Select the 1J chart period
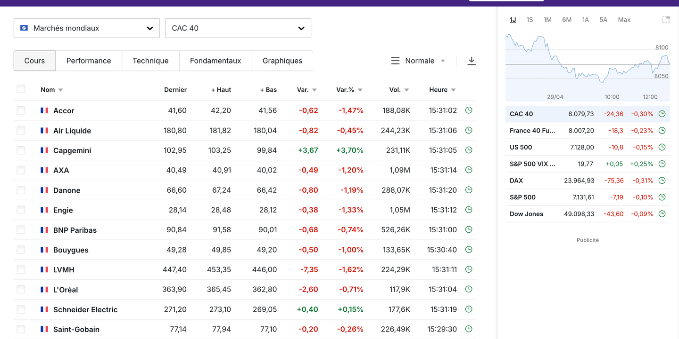Viewport: 679px width, 339px height. pyautogui.click(x=513, y=20)
